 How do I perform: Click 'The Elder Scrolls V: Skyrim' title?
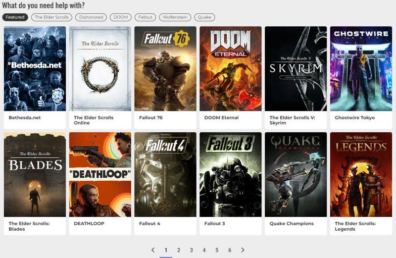point(292,120)
